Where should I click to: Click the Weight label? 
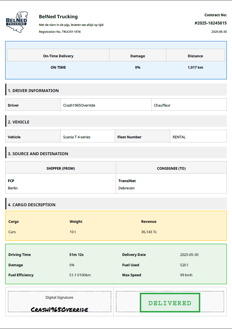76,221
